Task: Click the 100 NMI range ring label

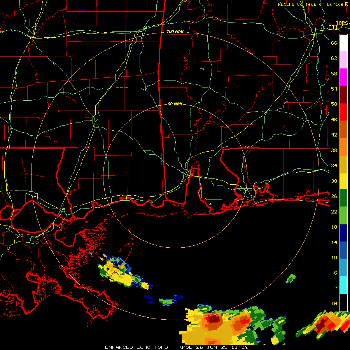Action: [x=175, y=32]
